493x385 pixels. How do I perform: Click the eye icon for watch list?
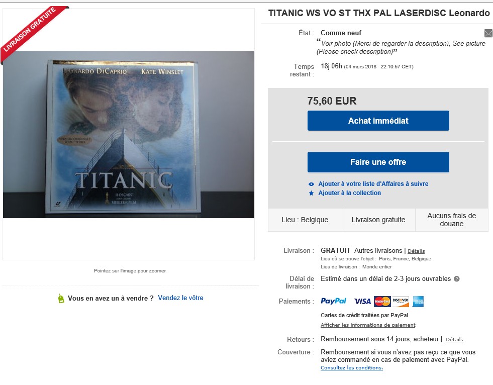[311, 184]
